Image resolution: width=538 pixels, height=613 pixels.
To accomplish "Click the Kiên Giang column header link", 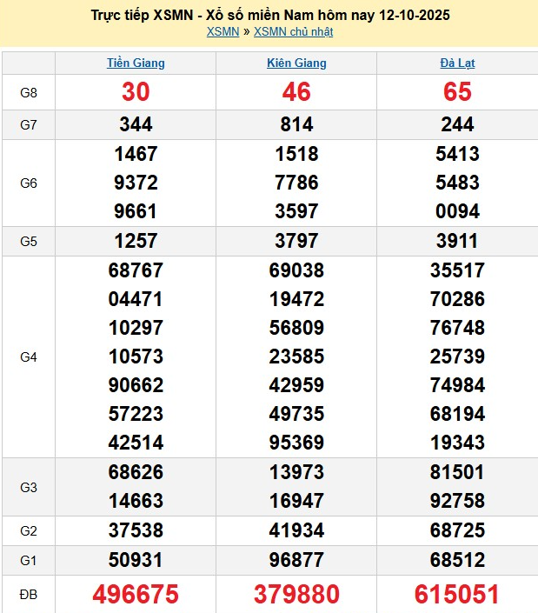I will click(296, 63).
